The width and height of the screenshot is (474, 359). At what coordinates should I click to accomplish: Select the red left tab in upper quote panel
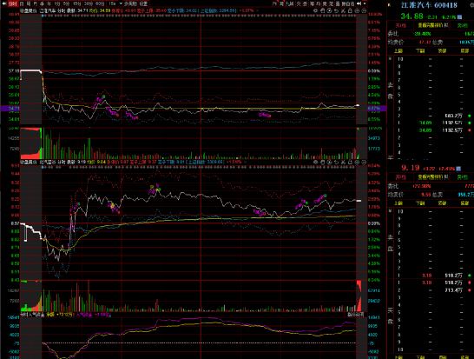tap(401, 25)
